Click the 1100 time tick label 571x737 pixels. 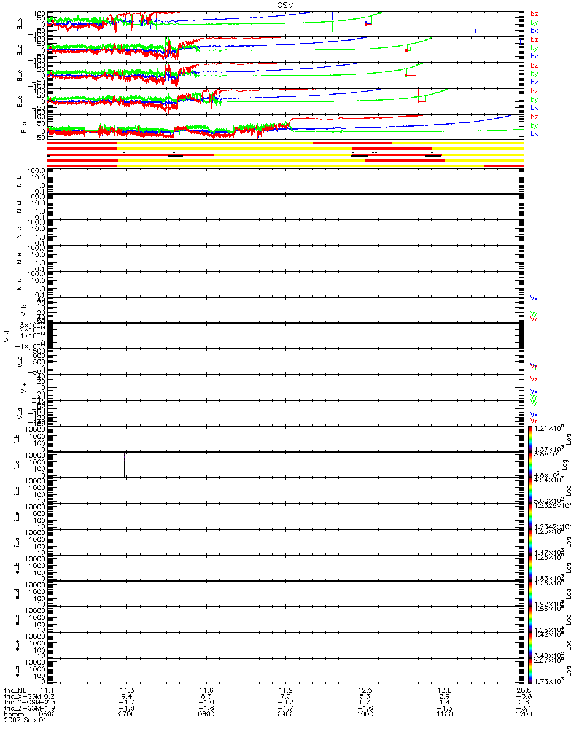pos(445,715)
